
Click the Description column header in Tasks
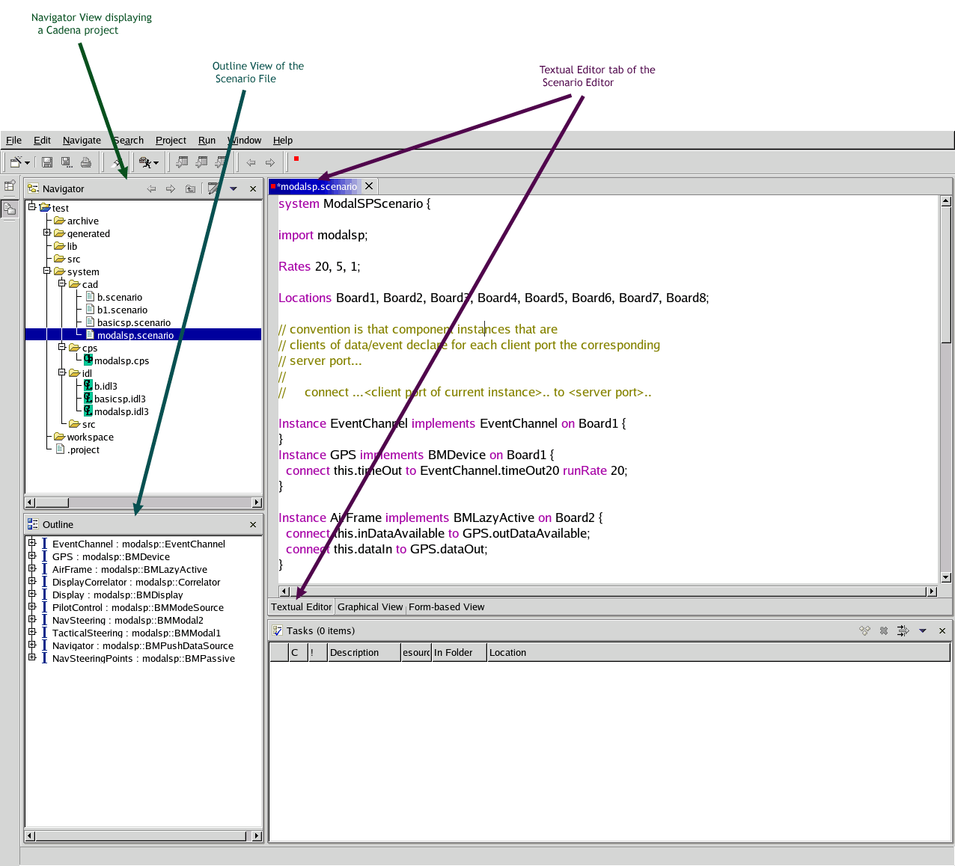pyautogui.click(x=363, y=653)
